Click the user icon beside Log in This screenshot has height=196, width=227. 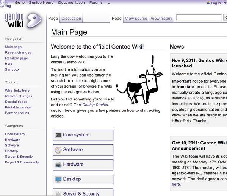click(208, 3)
